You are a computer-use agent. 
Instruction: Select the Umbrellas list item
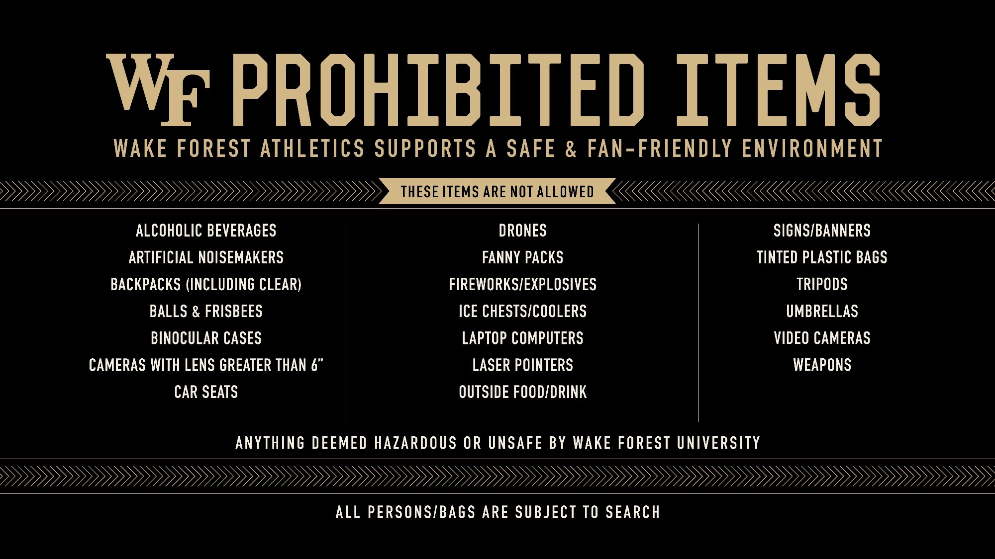(x=822, y=312)
